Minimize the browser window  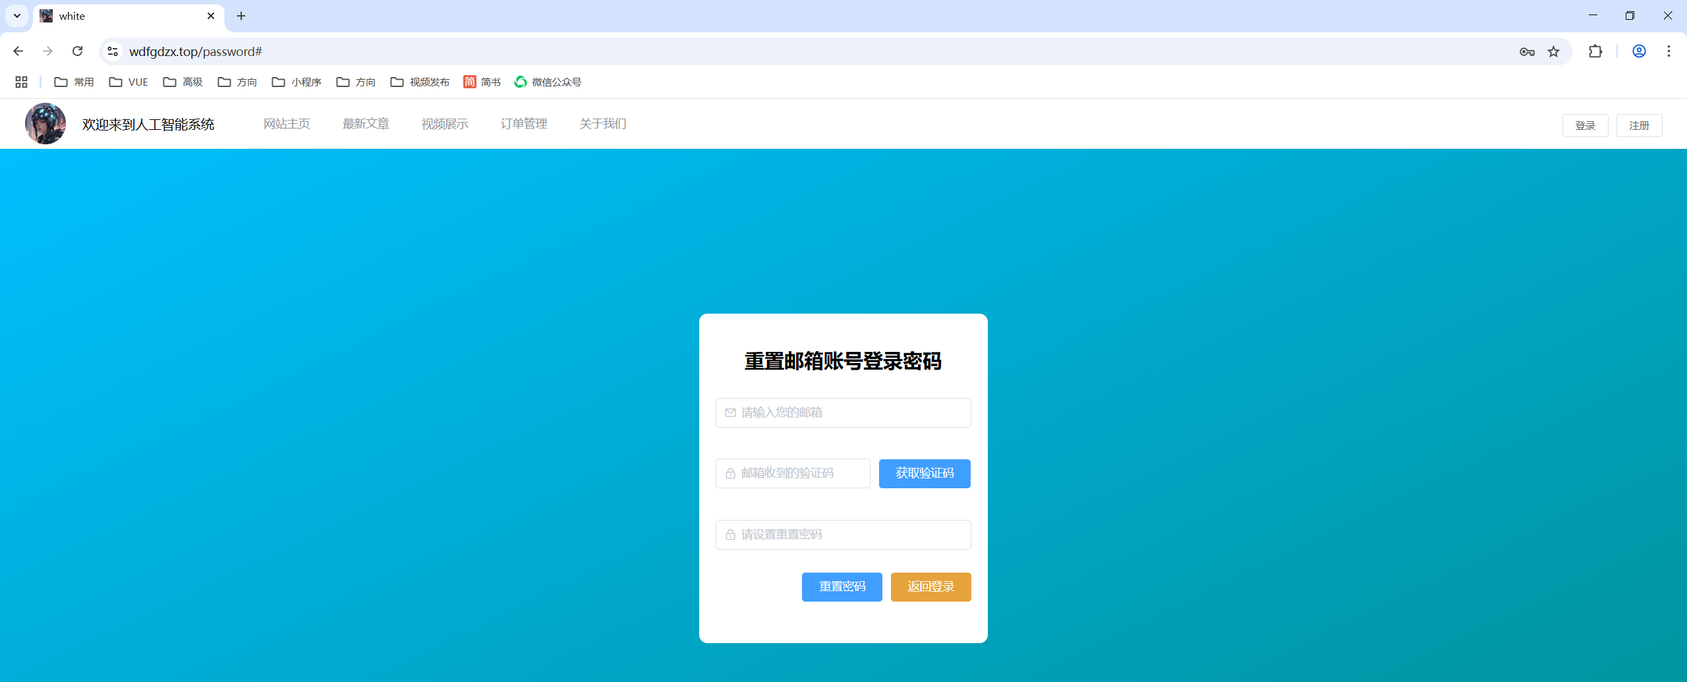tap(1593, 15)
